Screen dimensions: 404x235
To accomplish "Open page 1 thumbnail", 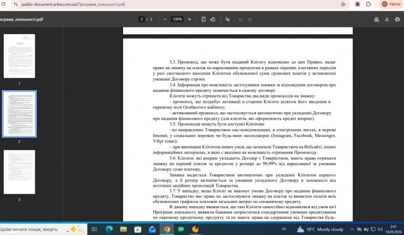I will (19, 56).
